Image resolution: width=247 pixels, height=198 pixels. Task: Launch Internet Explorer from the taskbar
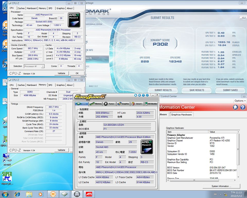click(x=17, y=194)
